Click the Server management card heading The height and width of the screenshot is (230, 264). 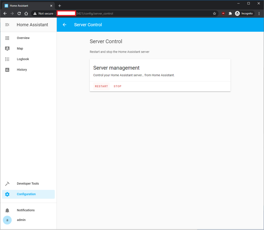pyautogui.click(x=116, y=68)
